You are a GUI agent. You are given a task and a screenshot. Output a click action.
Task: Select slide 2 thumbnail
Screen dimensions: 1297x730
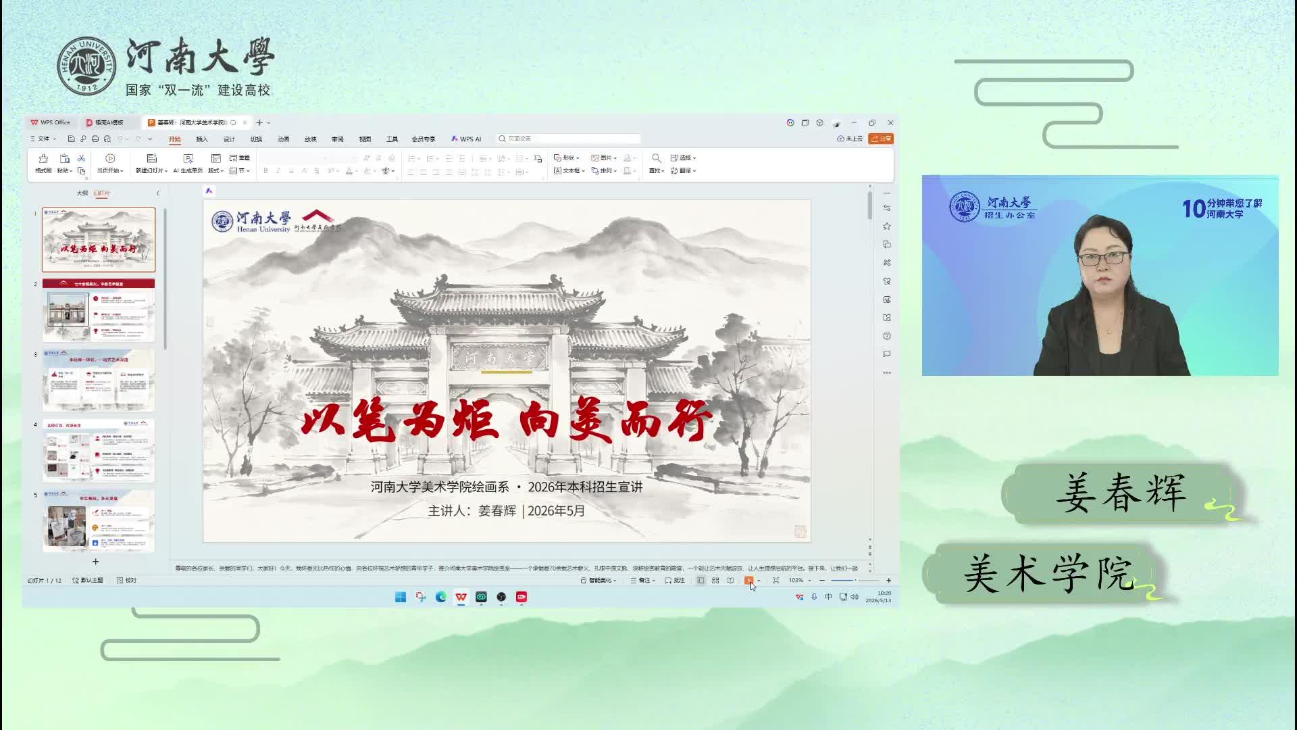99,310
